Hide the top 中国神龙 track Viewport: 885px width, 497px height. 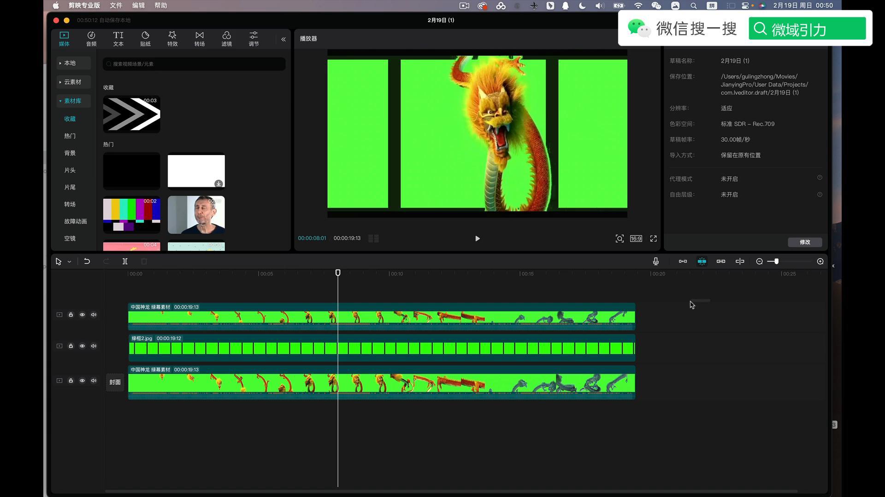(x=83, y=315)
